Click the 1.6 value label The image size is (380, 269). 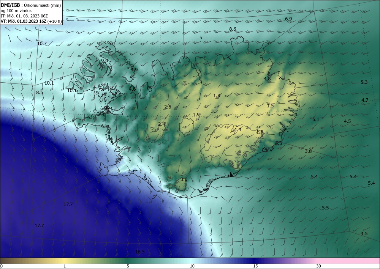(260, 132)
